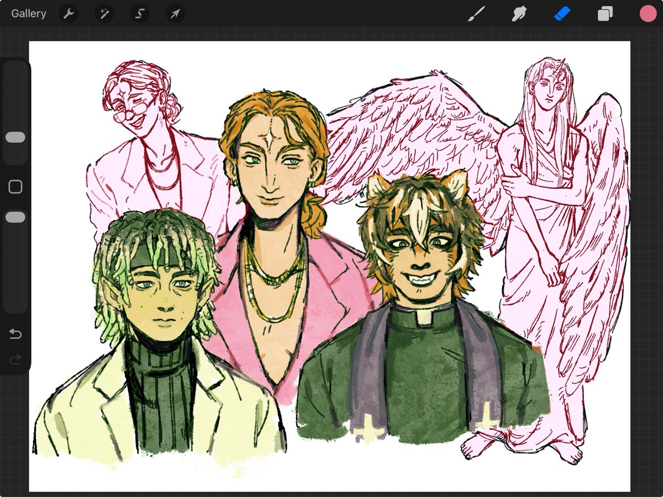
Task: Tap the square Modify button in sidebar
Action: point(15,187)
